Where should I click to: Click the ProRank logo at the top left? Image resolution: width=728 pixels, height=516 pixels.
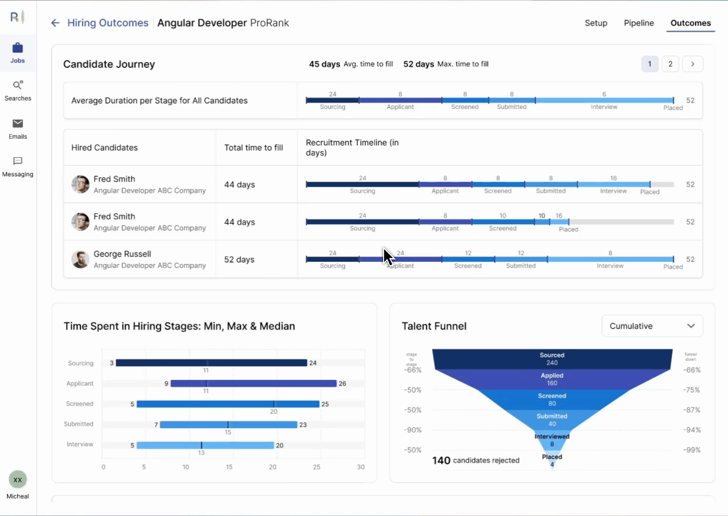click(16, 17)
